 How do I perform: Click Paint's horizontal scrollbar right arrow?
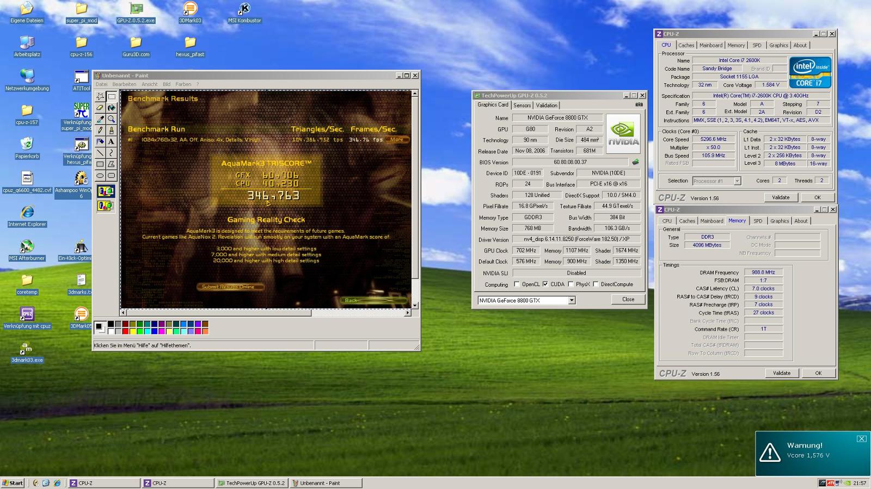[x=408, y=313]
